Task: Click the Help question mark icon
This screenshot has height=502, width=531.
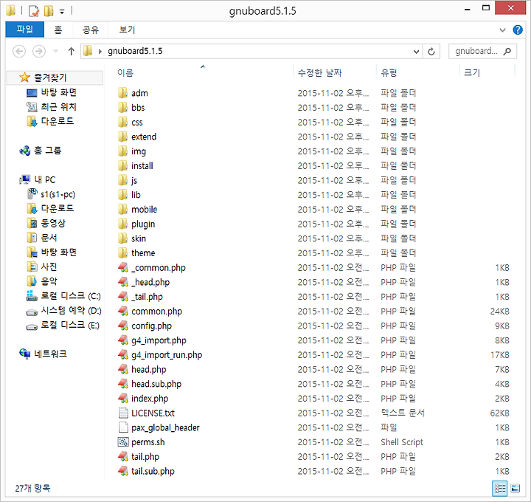Action: 518,30
